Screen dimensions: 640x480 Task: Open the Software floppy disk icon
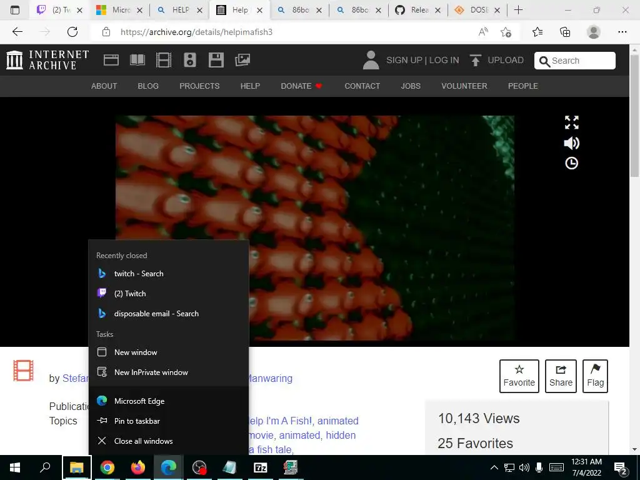216,60
